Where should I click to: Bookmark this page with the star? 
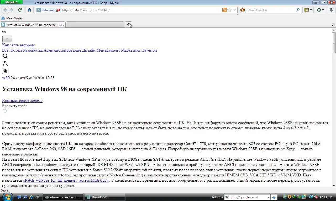pos(229,10)
